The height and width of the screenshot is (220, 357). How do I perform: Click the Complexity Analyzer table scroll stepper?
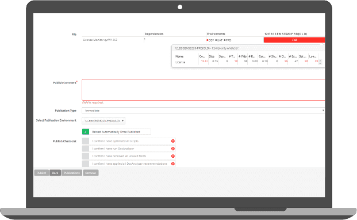click(x=320, y=62)
